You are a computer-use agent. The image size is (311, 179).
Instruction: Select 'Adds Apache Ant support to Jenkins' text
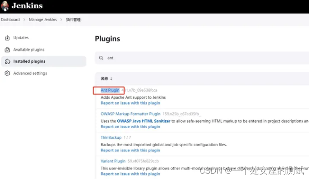tap(133, 97)
